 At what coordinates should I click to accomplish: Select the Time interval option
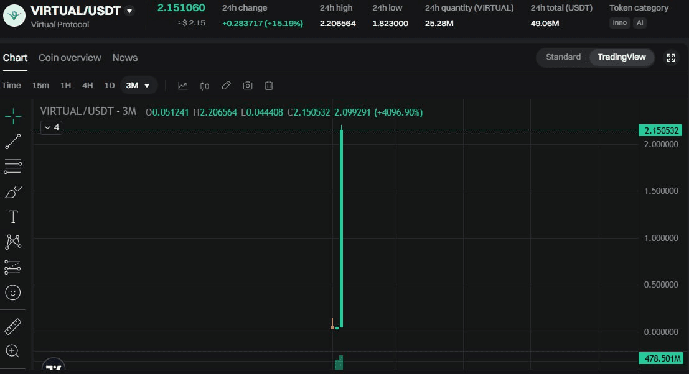point(11,86)
